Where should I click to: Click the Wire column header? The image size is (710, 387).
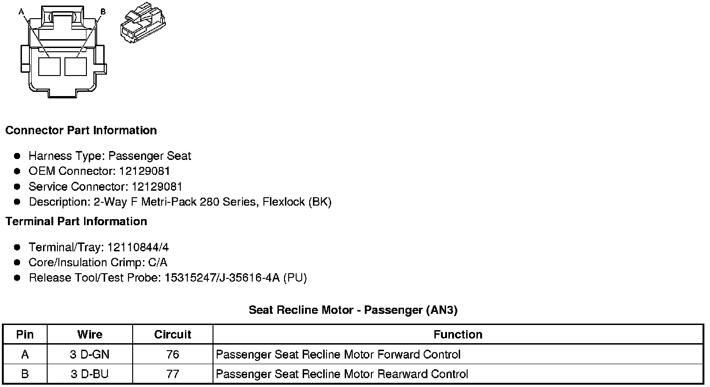pos(90,334)
